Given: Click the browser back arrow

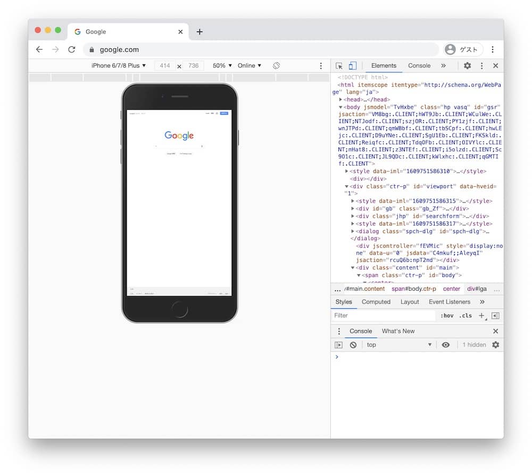Looking at the screenshot, I should click(x=39, y=50).
